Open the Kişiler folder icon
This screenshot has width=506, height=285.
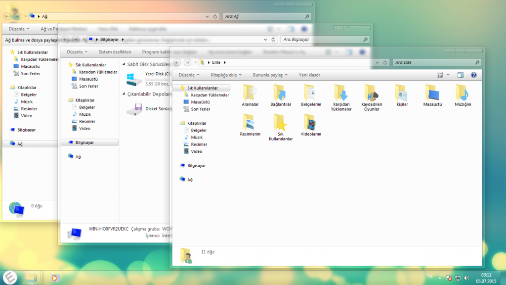402,95
